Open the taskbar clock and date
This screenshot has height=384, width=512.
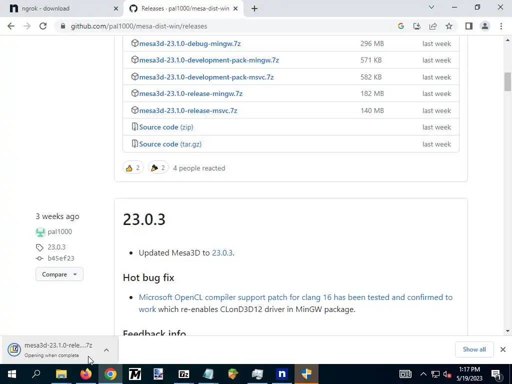coord(469,374)
